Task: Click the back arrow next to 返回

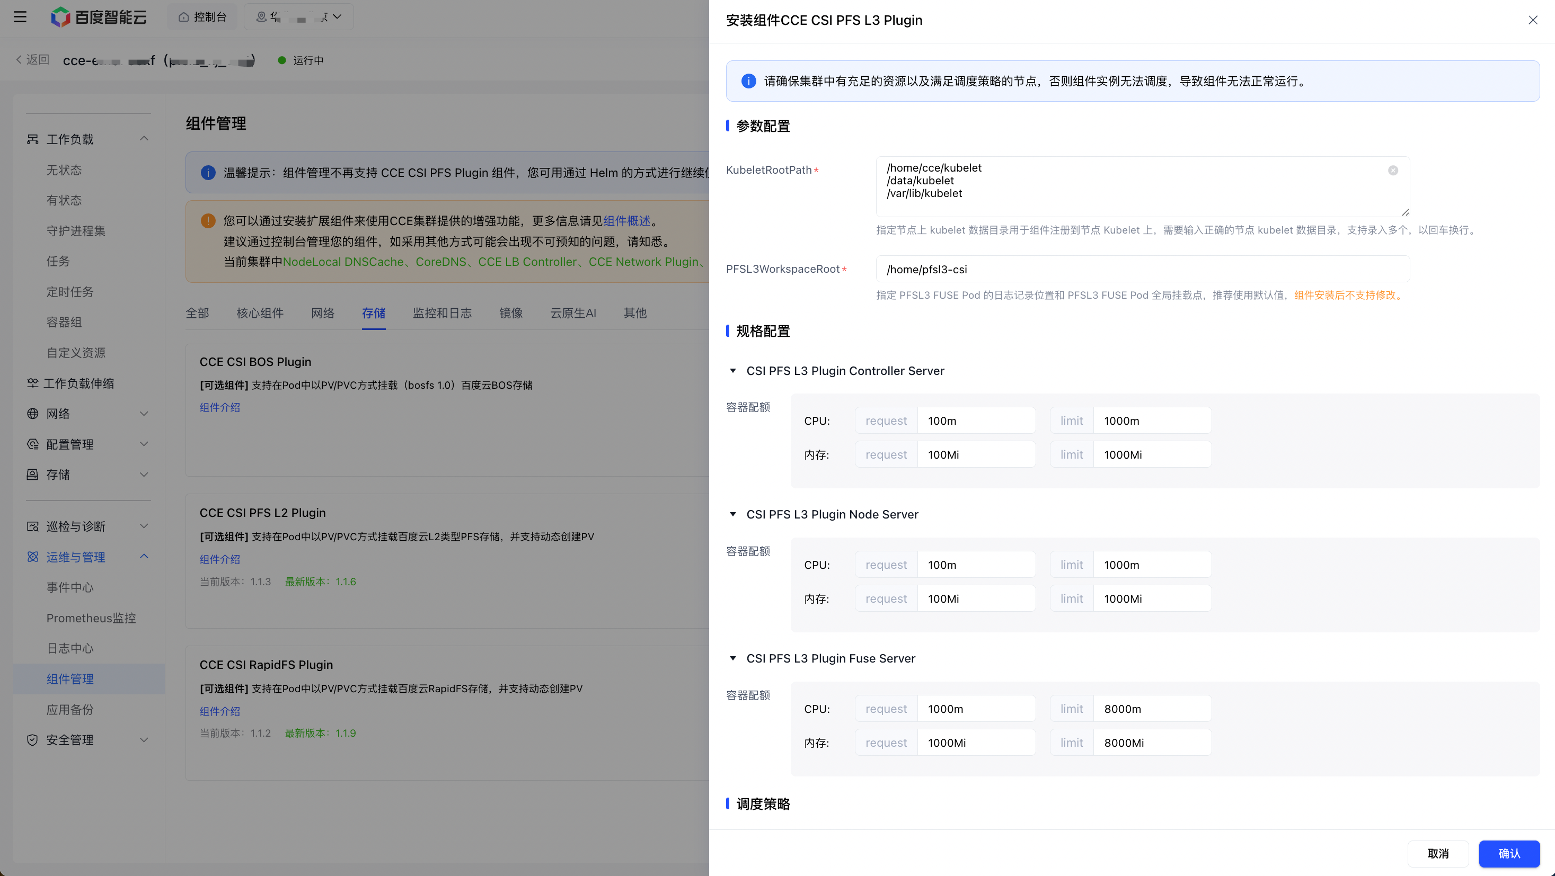Action: (19, 60)
